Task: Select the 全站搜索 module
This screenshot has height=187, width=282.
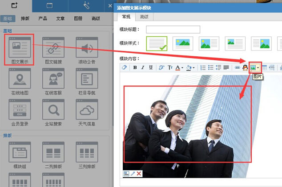Action: [x=53, y=113]
